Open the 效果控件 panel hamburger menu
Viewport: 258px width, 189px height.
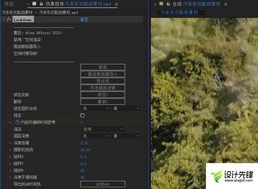click(116, 4)
